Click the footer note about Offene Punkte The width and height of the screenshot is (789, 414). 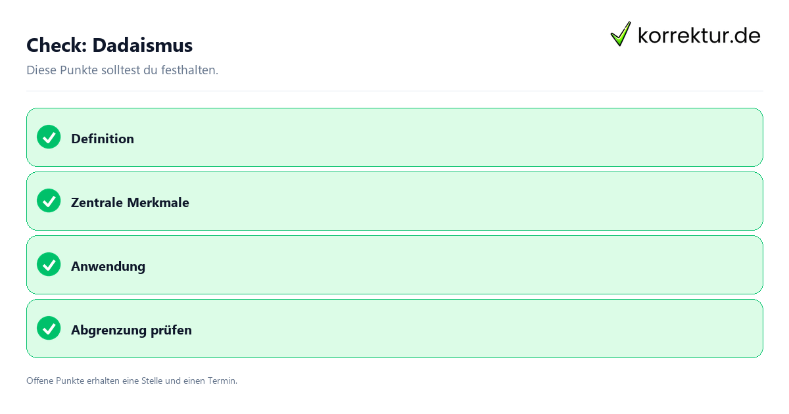point(131,380)
